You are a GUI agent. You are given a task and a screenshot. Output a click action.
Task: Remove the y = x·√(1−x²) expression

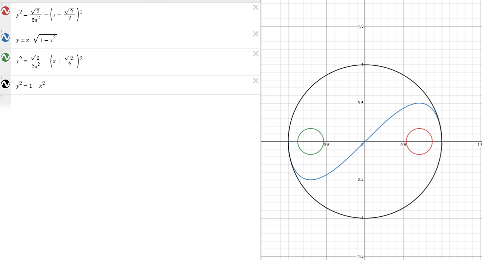[256, 34]
